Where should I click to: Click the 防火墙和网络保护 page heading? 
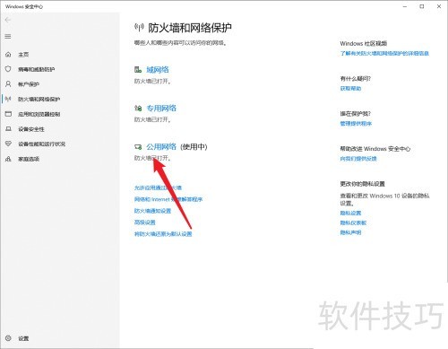coord(190,28)
